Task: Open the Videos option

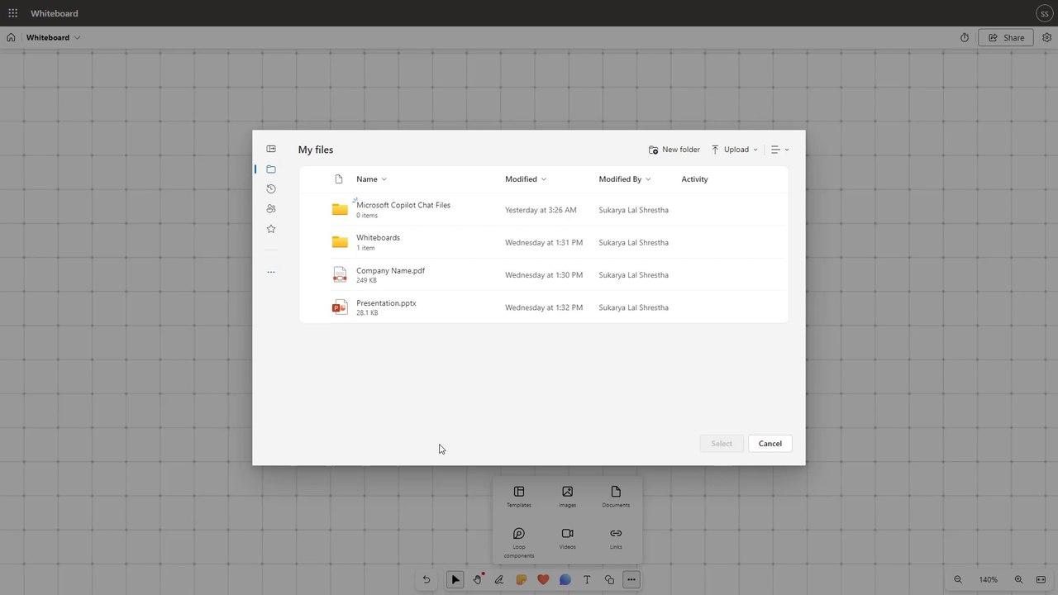Action: pyautogui.click(x=567, y=539)
